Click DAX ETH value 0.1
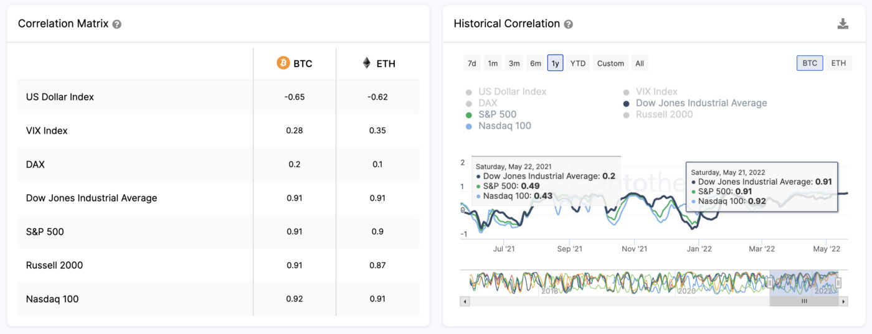872x334 pixels. (377, 164)
